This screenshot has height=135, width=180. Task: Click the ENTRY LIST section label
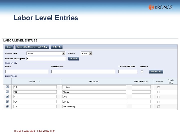pos(11,76)
